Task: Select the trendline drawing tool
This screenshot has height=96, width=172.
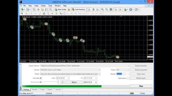Action: [x=40, y=14]
